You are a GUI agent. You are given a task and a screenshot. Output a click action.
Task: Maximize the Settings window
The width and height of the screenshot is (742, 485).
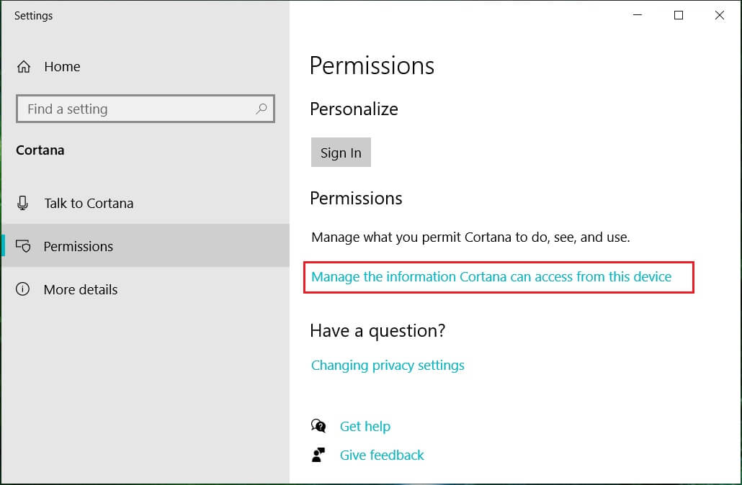(x=678, y=15)
